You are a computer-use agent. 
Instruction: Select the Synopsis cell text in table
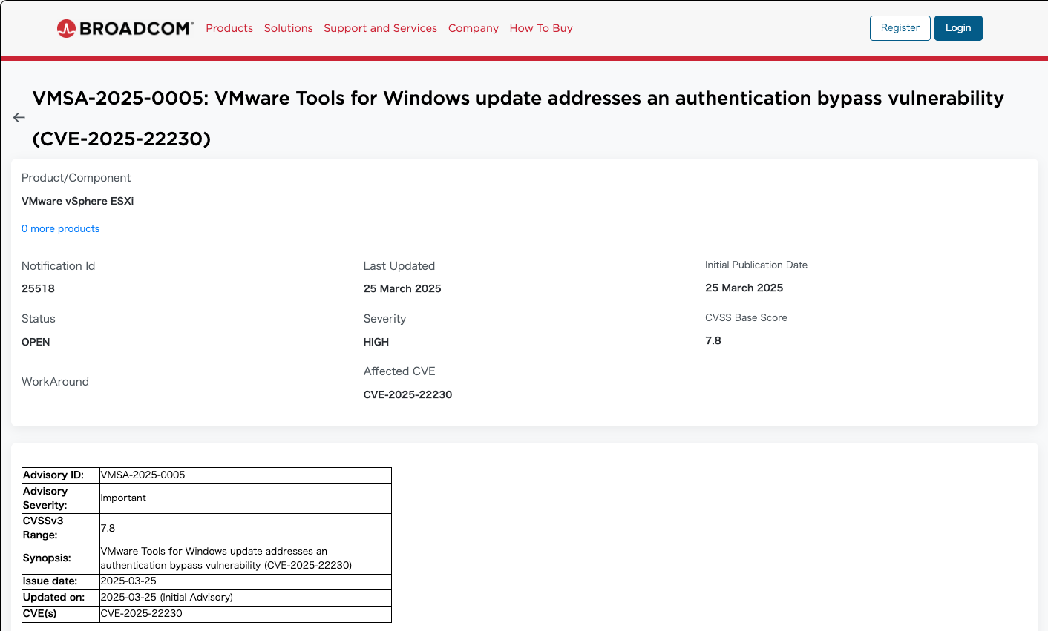pyautogui.click(x=246, y=558)
